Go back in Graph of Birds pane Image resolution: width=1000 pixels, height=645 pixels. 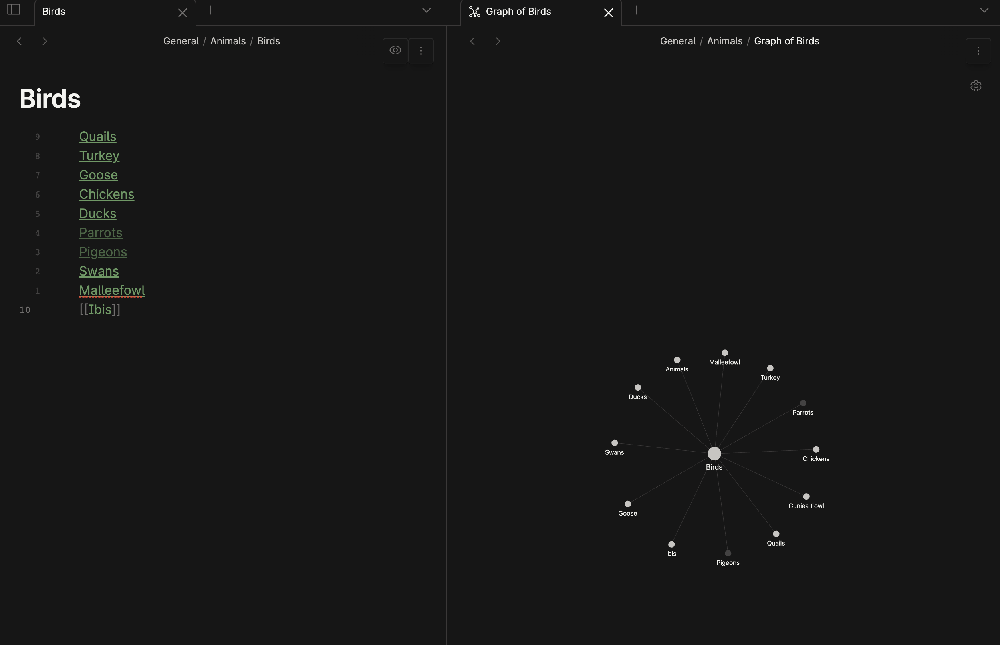(472, 41)
